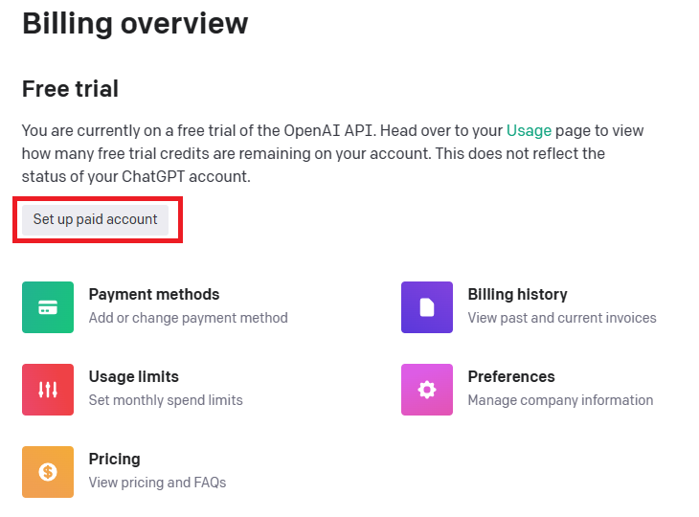
Task: Click the Free trial heading
Action: 71,89
